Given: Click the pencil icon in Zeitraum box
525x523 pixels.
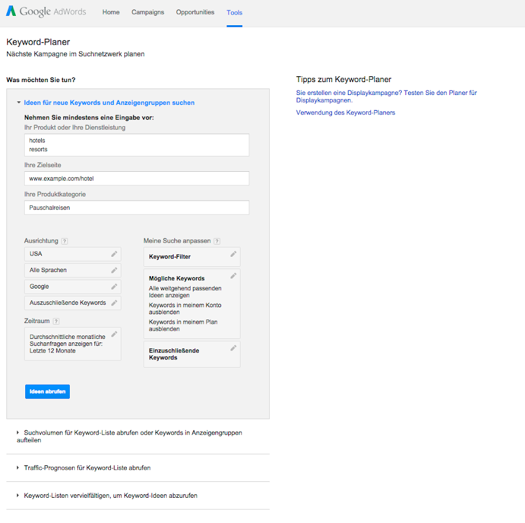Looking at the screenshot, I should click(114, 334).
